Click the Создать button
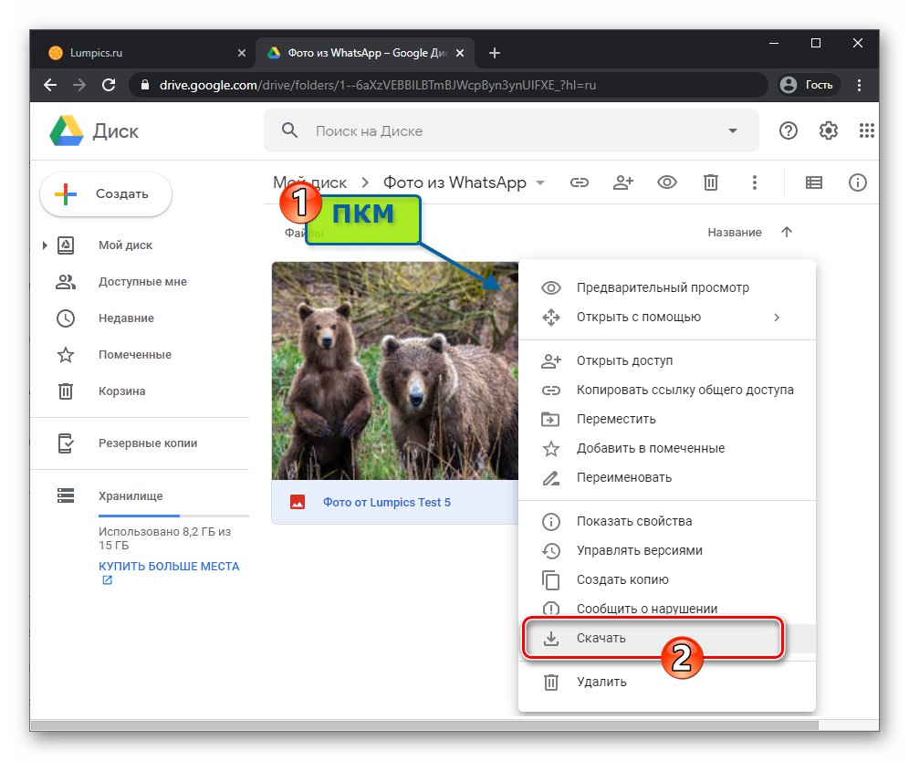This screenshot has width=909, height=761. click(105, 194)
